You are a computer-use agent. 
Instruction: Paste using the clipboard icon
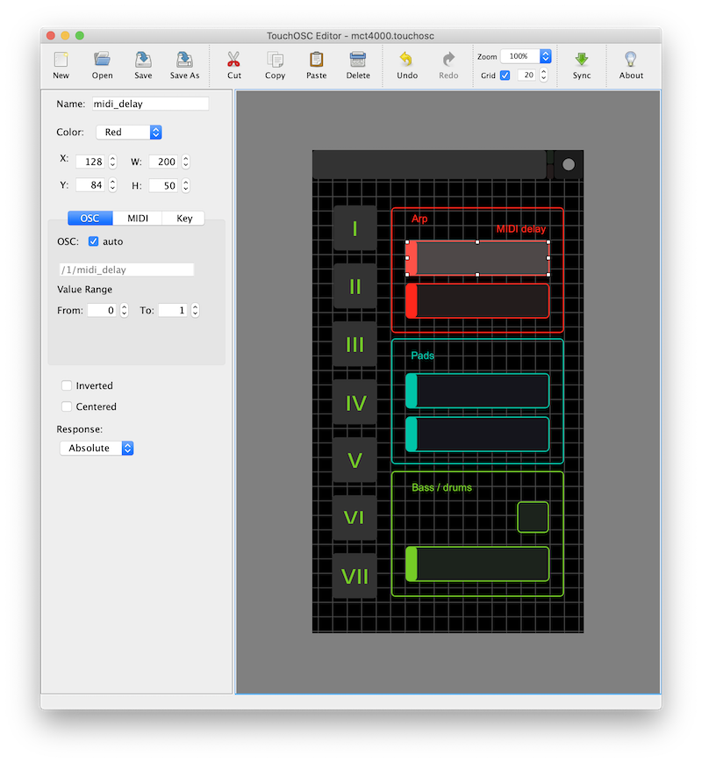316,60
